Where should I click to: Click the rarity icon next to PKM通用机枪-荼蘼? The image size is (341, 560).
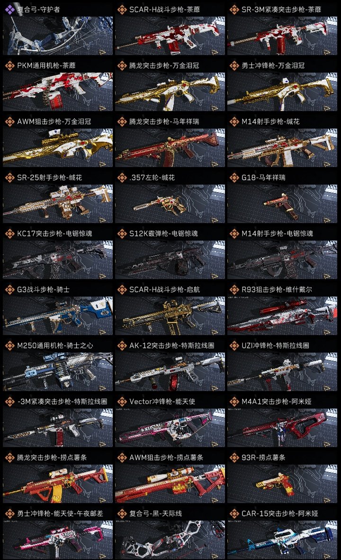coord(9,65)
